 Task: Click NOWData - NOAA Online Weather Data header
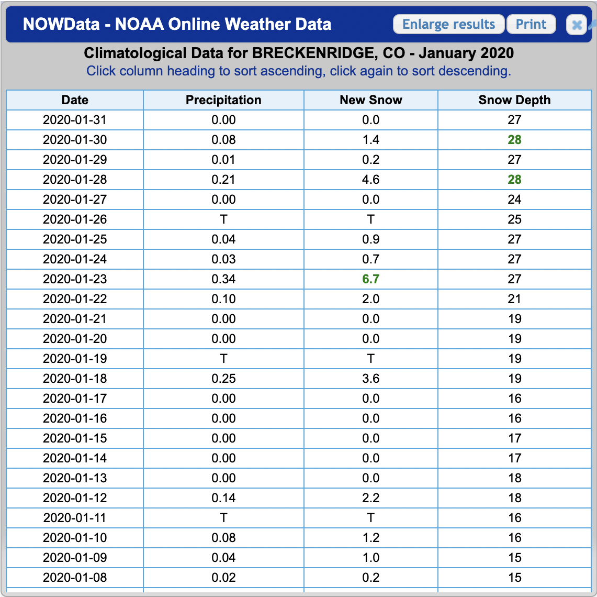[177, 24]
